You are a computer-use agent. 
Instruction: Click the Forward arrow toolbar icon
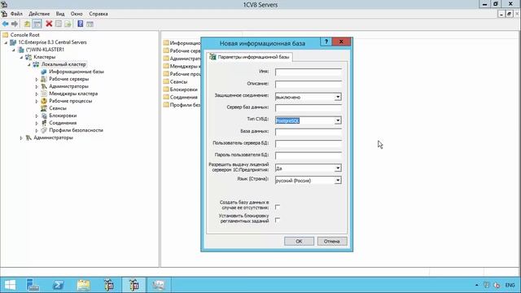(15, 24)
